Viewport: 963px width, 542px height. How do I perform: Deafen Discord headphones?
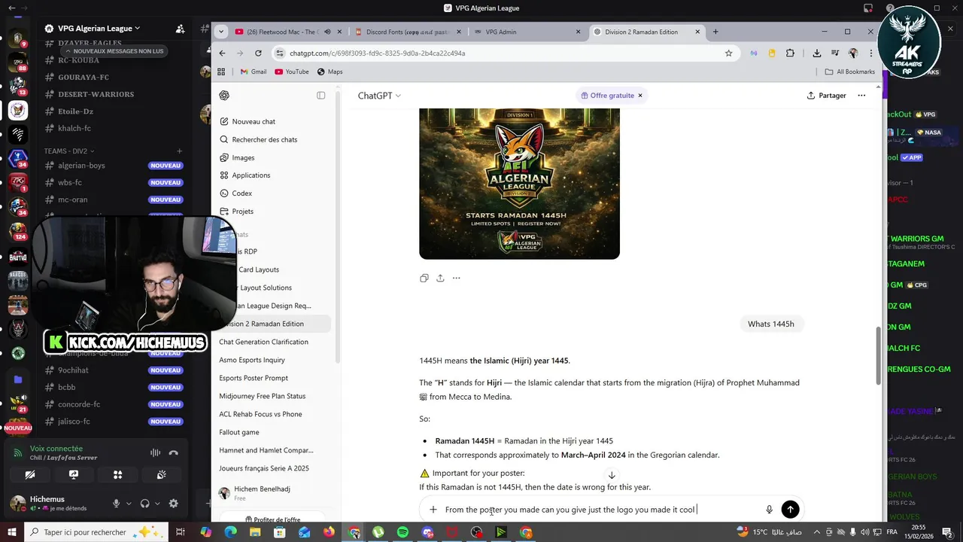click(145, 504)
